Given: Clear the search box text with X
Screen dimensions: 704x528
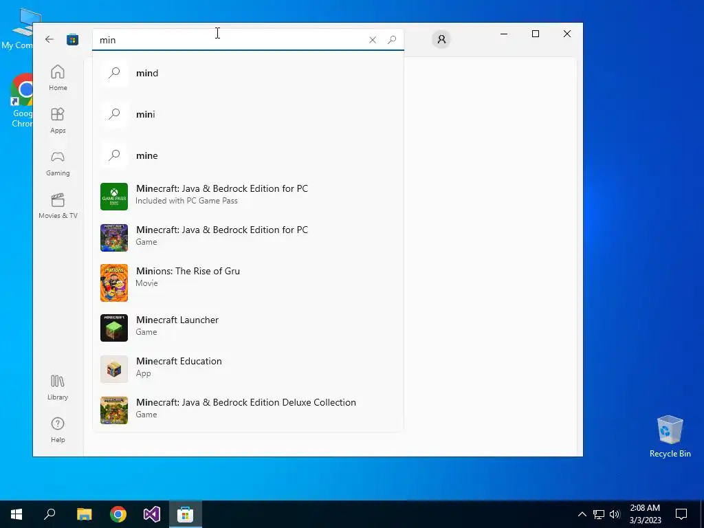Looking at the screenshot, I should pyautogui.click(x=373, y=40).
